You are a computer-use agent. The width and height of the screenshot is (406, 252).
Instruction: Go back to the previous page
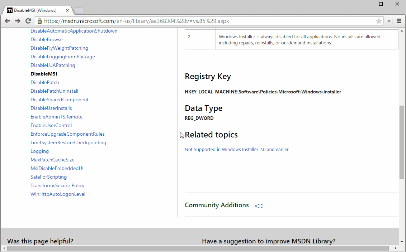(7, 21)
